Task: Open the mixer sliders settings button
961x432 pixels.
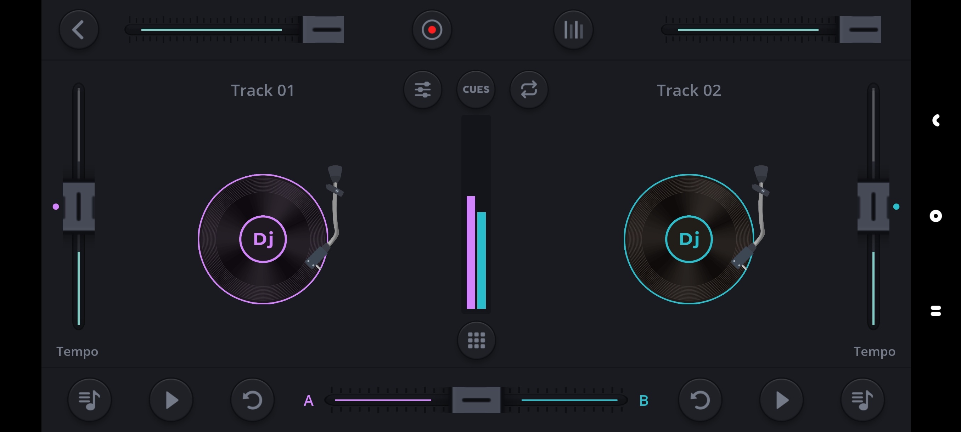Action: (x=423, y=90)
